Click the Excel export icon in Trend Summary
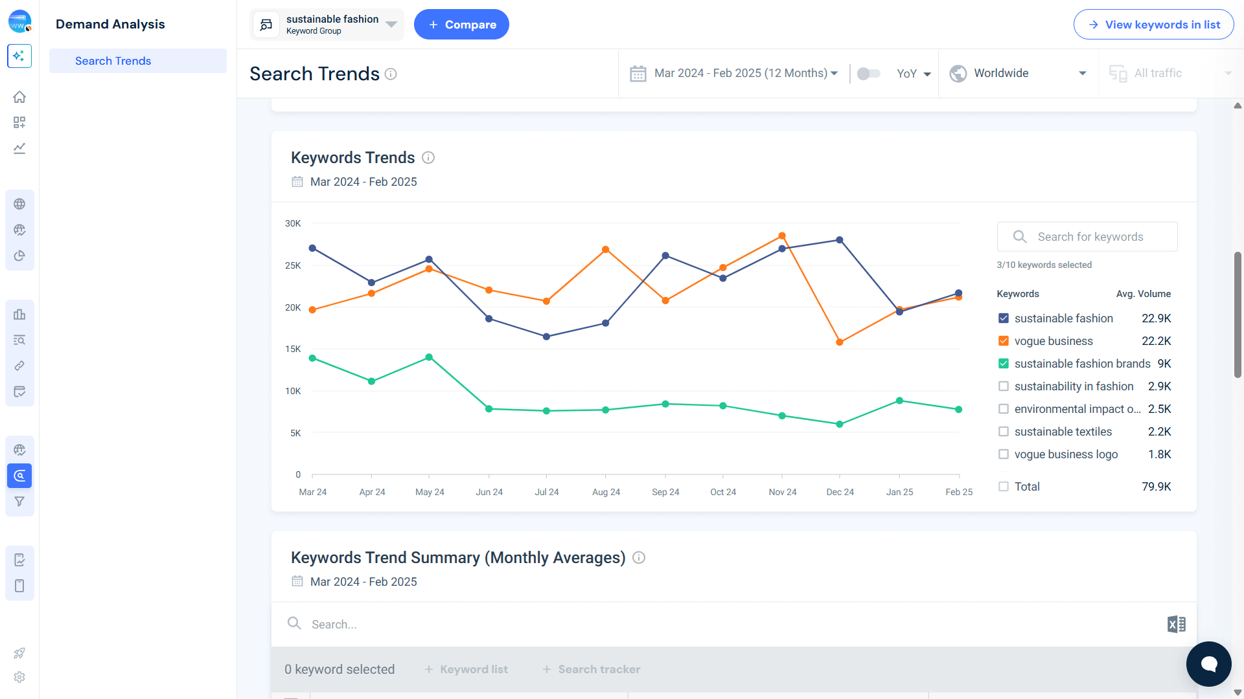 1175,624
